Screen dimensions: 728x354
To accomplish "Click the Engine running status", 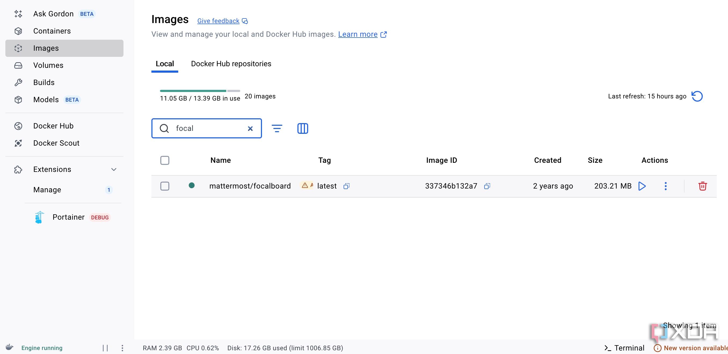I will click(x=42, y=348).
